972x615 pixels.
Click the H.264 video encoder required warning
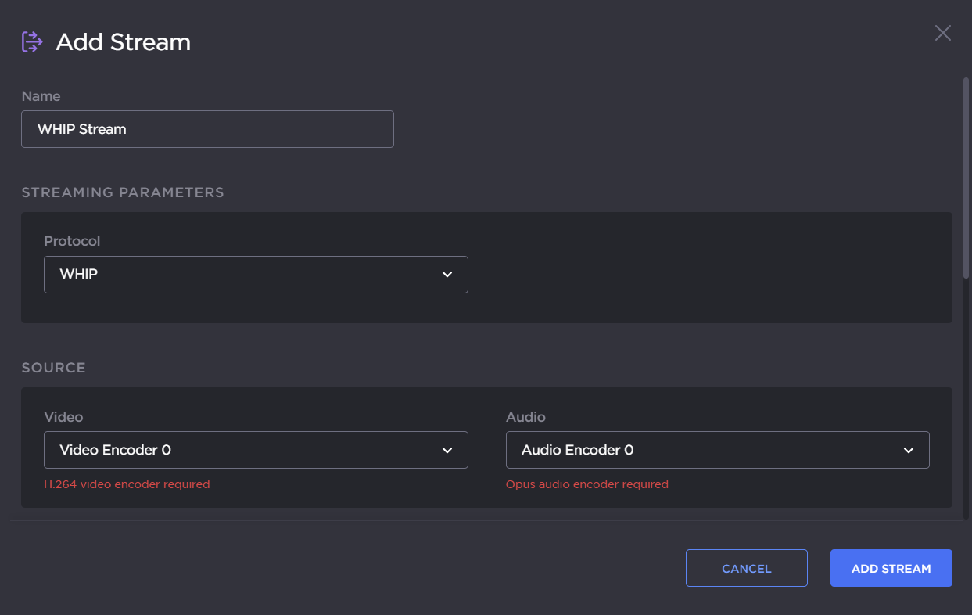point(127,484)
